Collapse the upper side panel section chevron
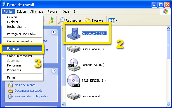Screen dimensions: 172x108 click(53, 32)
